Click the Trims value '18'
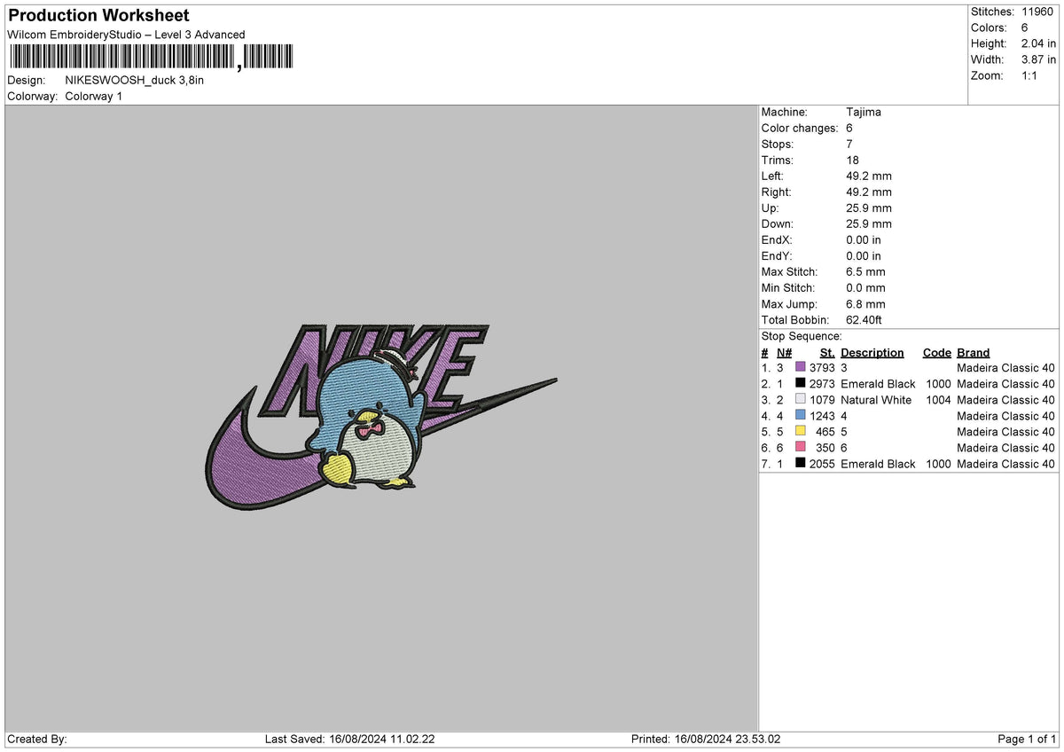 point(854,160)
